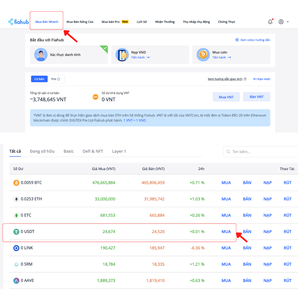Open Nhận Thưởng rewards page
The width and height of the screenshot is (298, 298).
pos(165,22)
